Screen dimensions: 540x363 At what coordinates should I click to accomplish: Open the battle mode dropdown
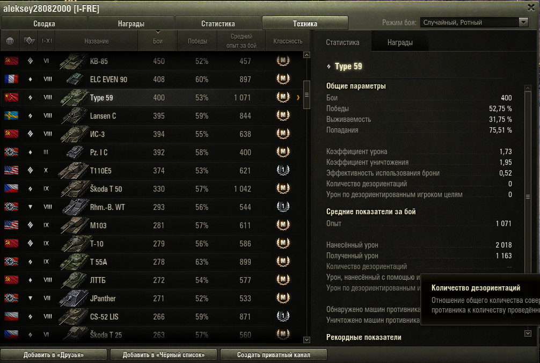(x=474, y=23)
